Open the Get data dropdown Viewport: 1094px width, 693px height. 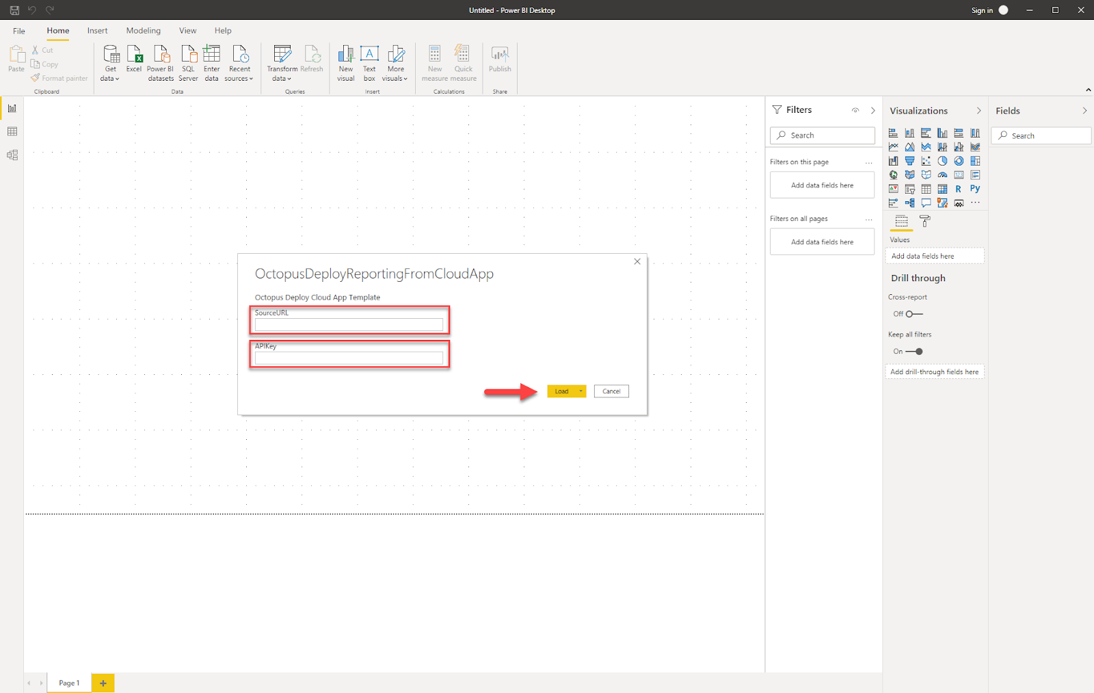click(110, 64)
